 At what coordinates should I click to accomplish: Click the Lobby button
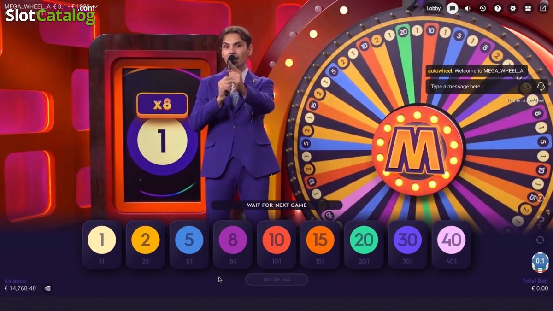(x=433, y=8)
